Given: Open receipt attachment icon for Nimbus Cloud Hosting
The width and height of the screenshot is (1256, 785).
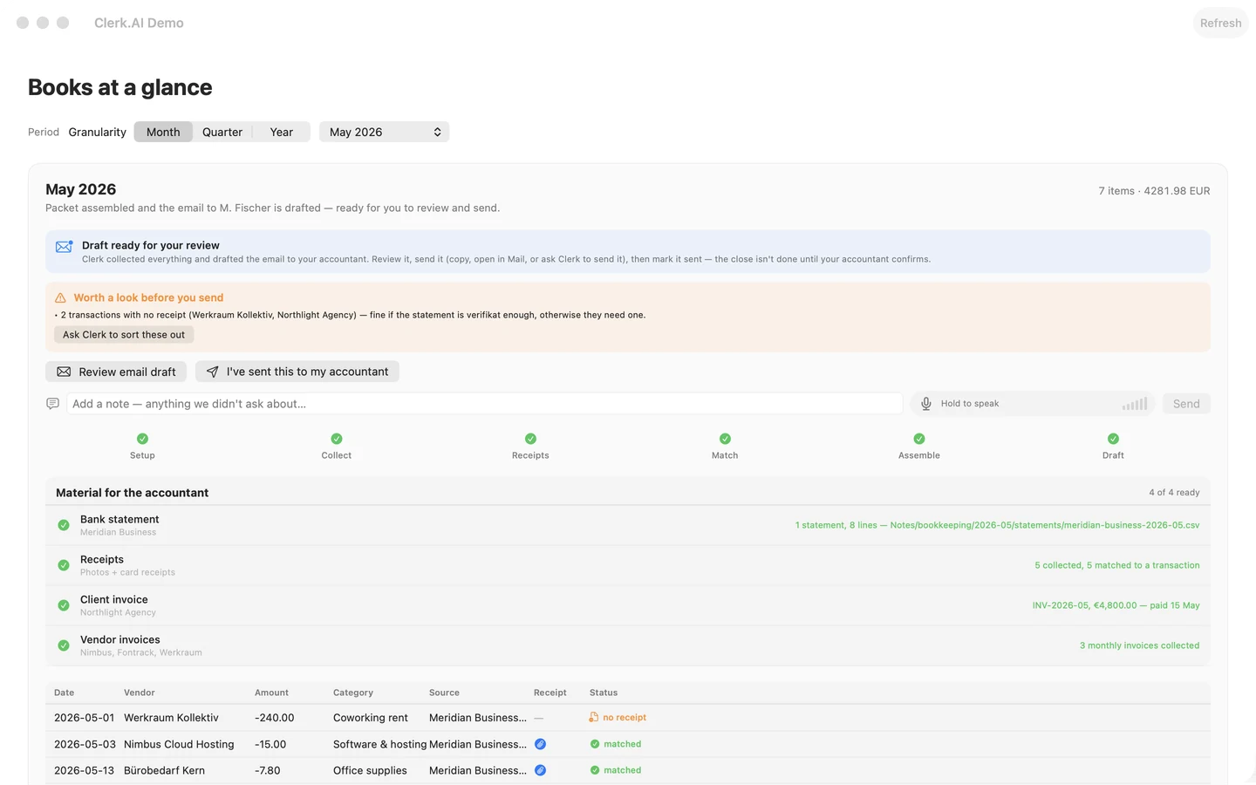Looking at the screenshot, I should pyautogui.click(x=540, y=744).
